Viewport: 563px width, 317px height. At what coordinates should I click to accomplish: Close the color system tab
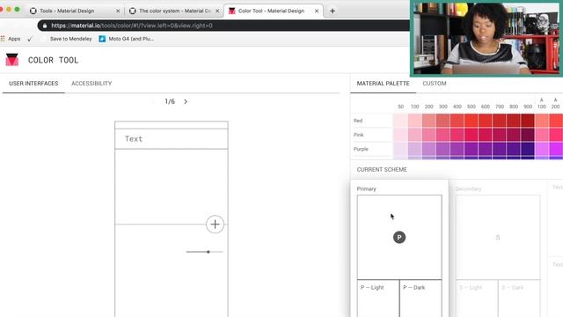[217, 11]
